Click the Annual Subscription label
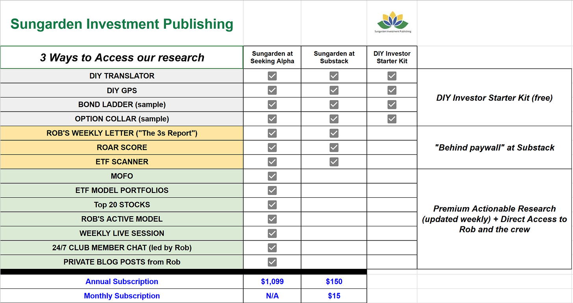Screen dimensions: 573x303 pos(122,281)
